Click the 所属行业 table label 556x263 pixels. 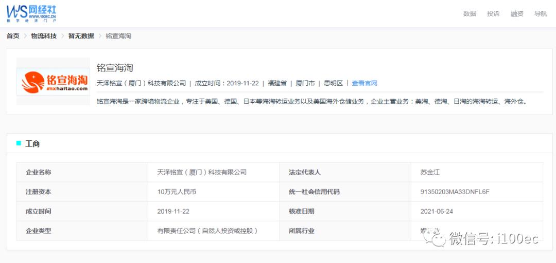[x=301, y=231]
